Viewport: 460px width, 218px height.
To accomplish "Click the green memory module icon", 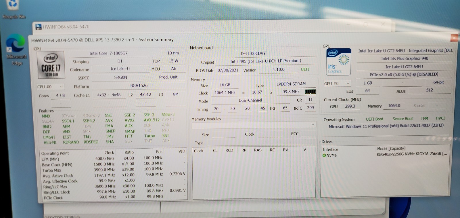I will [310, 92].
